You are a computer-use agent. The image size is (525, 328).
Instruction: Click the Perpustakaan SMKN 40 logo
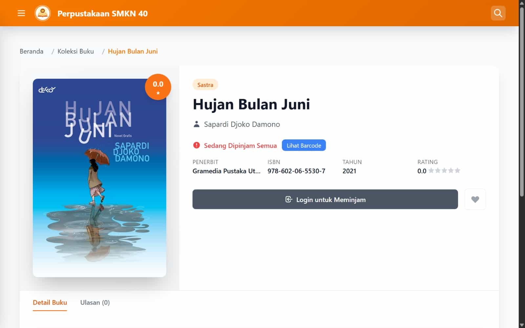pos(43,13)
